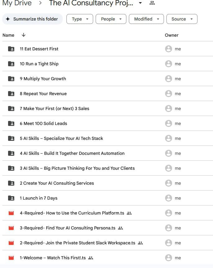Click the shared folder icon for 11 Eat Dessert First
The height and width of the screenshot is (268, 213).
point(11,49)
